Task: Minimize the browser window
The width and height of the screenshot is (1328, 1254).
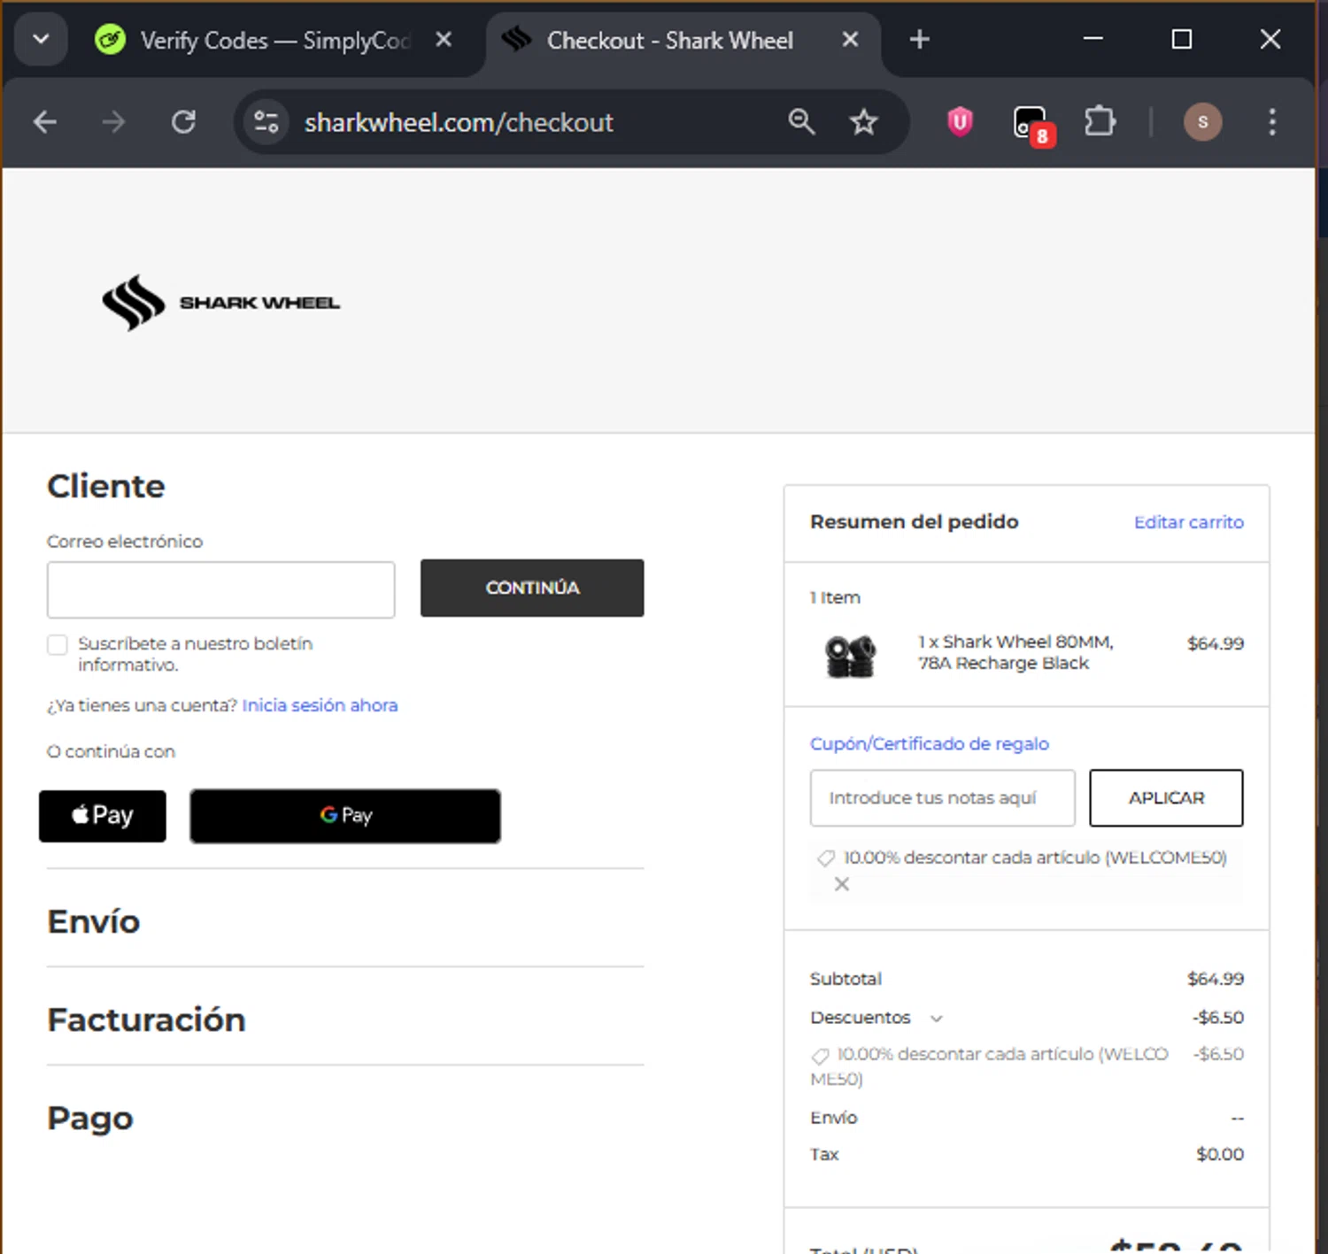Action: point(1093,39)
